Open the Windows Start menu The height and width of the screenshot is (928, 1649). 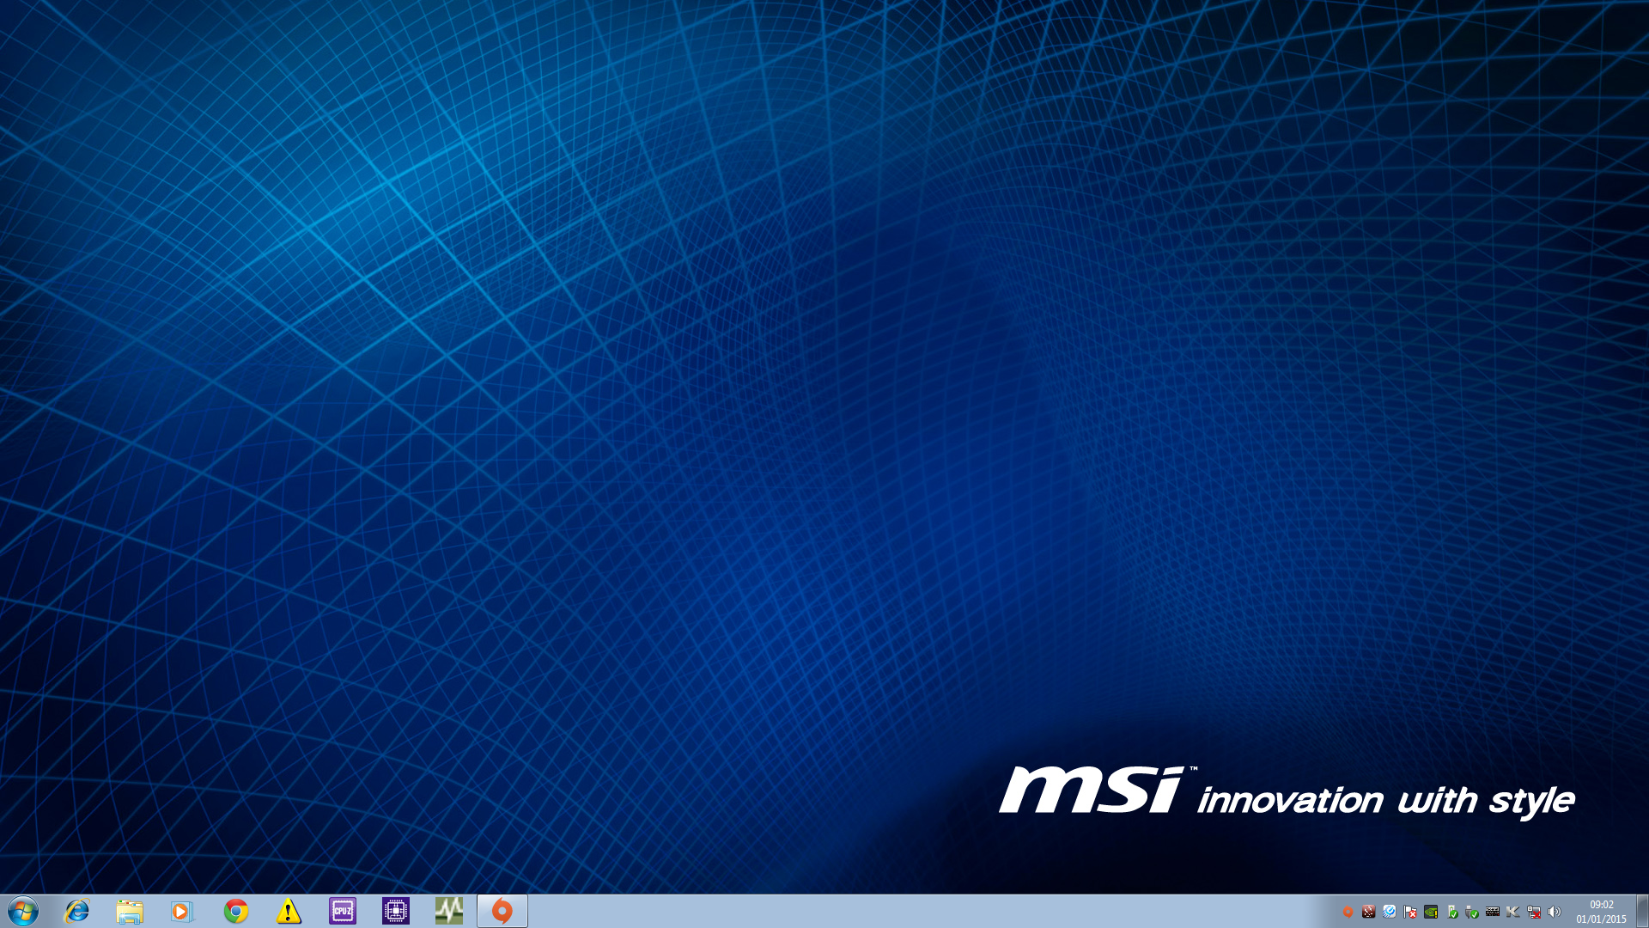[x=23, y=911]
